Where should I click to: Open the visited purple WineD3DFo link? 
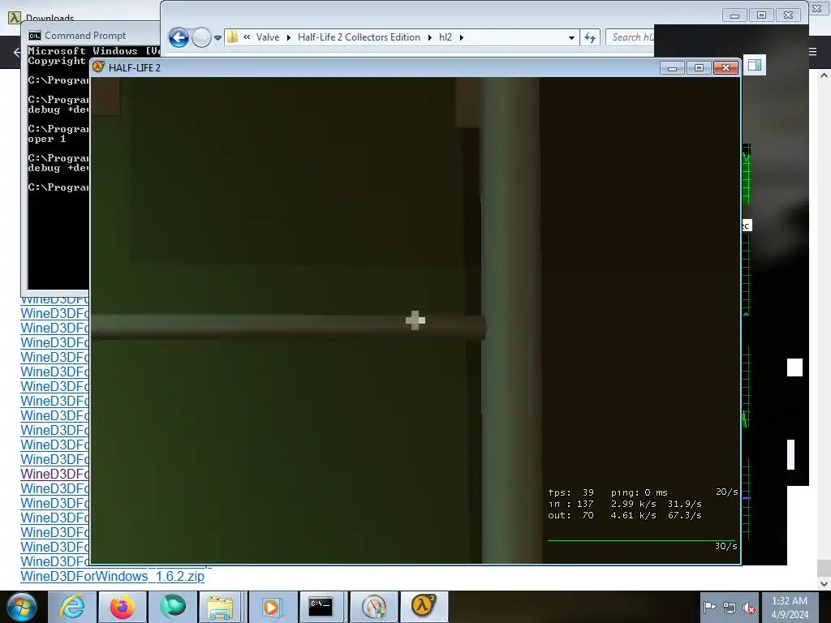coord(54,474)
